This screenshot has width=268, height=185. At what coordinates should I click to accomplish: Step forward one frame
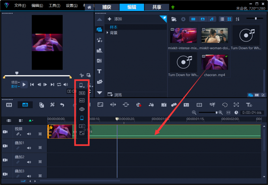[45, 85]
